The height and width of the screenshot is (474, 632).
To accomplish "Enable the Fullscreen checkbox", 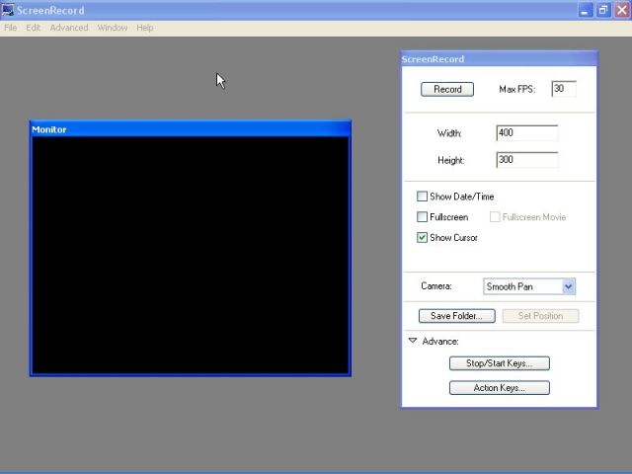I will (x=422, y=217).
